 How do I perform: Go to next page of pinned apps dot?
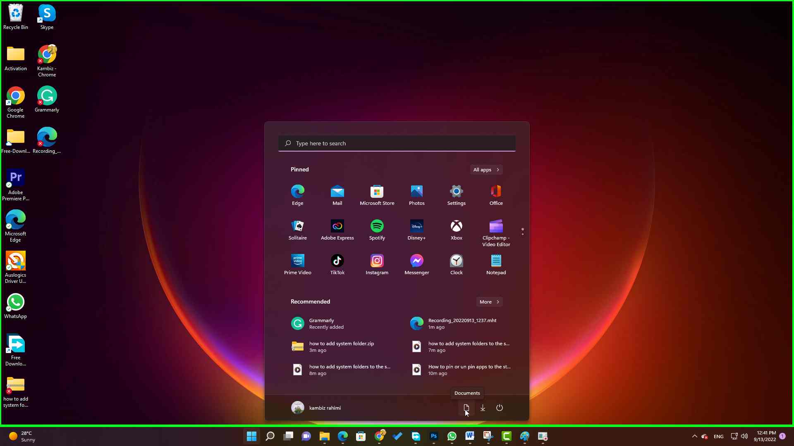pyautogui.click(x=523, y=235)
